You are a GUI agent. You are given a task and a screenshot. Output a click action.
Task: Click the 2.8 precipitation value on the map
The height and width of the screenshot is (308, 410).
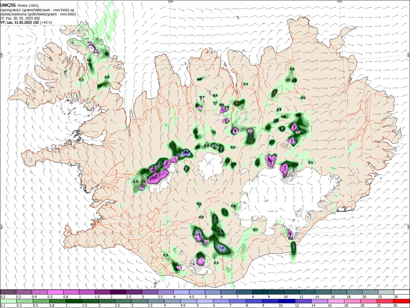[x=225, y=212]
